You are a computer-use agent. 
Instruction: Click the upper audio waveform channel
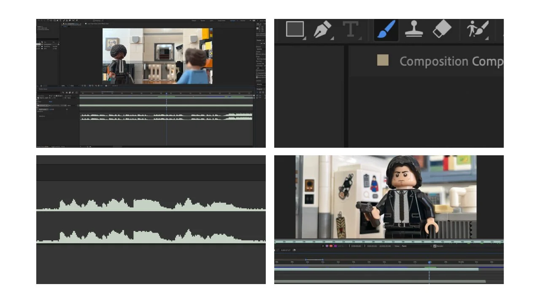(151, 204)
